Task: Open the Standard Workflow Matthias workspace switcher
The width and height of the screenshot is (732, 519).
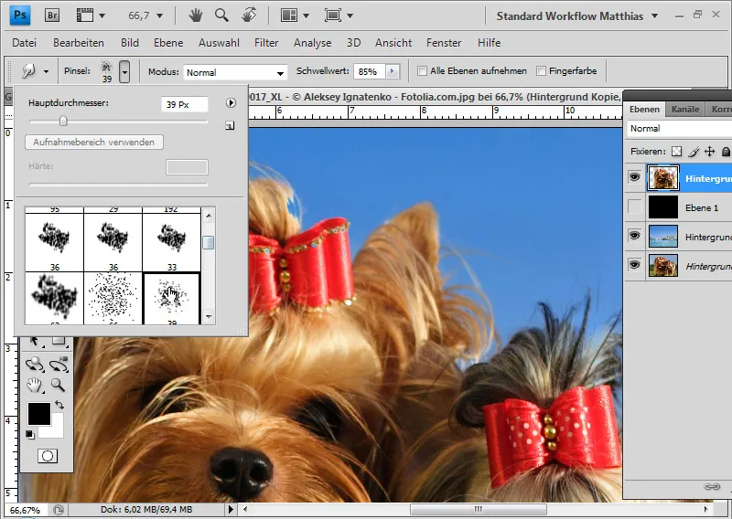Action: (x=577, y=16)
